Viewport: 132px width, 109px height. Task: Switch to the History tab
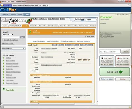coord(13,15)
